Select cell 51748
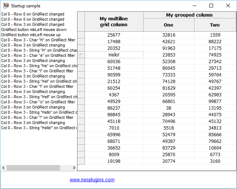237x189 pixels. (114, 68)
